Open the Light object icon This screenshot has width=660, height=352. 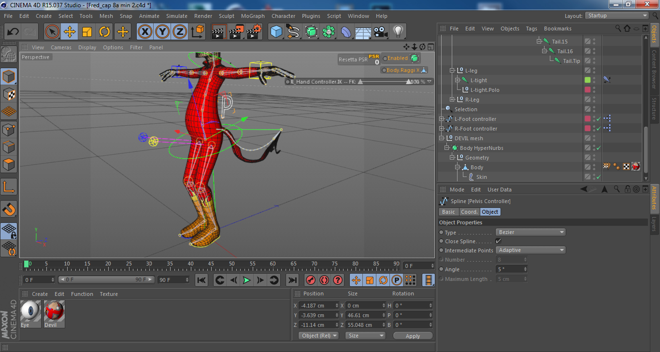(x=398, y=32)
